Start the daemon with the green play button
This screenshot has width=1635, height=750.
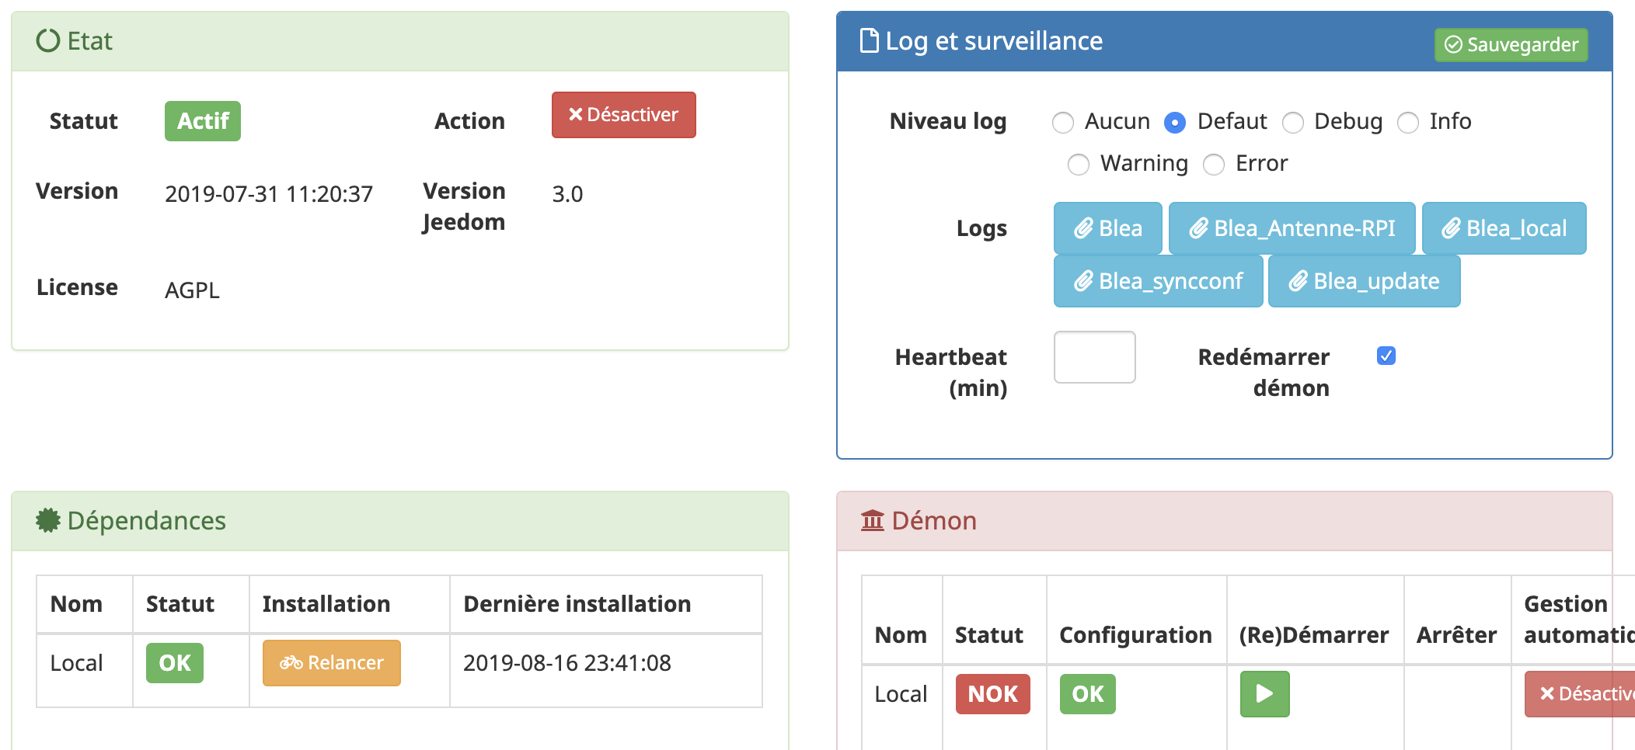(x=1264, y=694)
